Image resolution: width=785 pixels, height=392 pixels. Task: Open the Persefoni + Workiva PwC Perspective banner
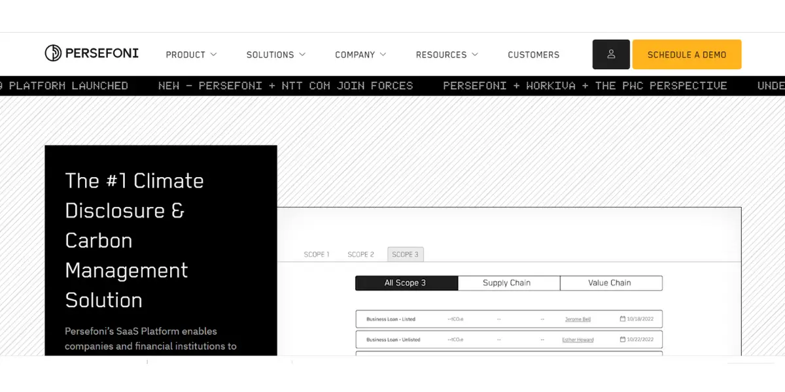(585, 86)
